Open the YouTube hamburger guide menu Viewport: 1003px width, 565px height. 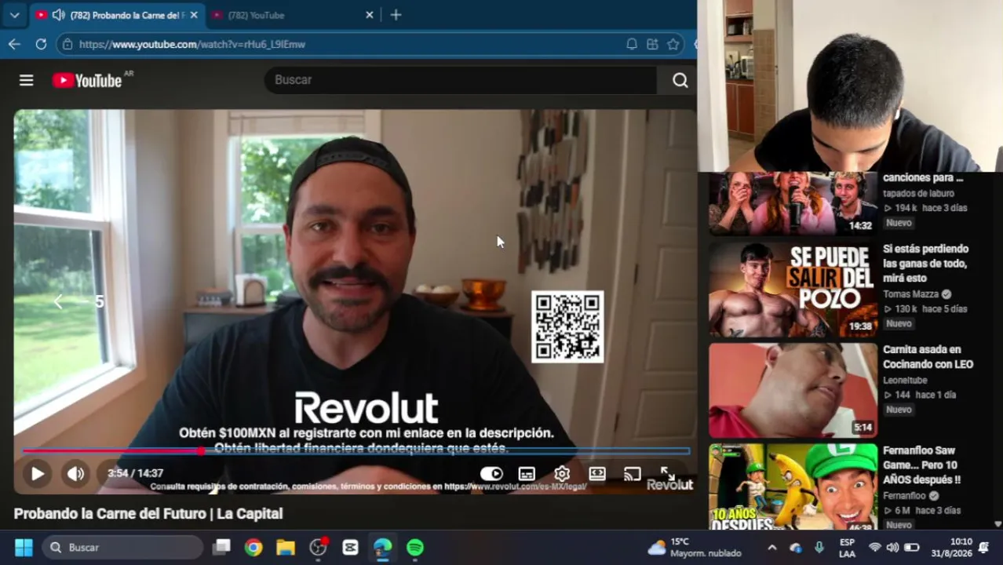coord(26,80)
